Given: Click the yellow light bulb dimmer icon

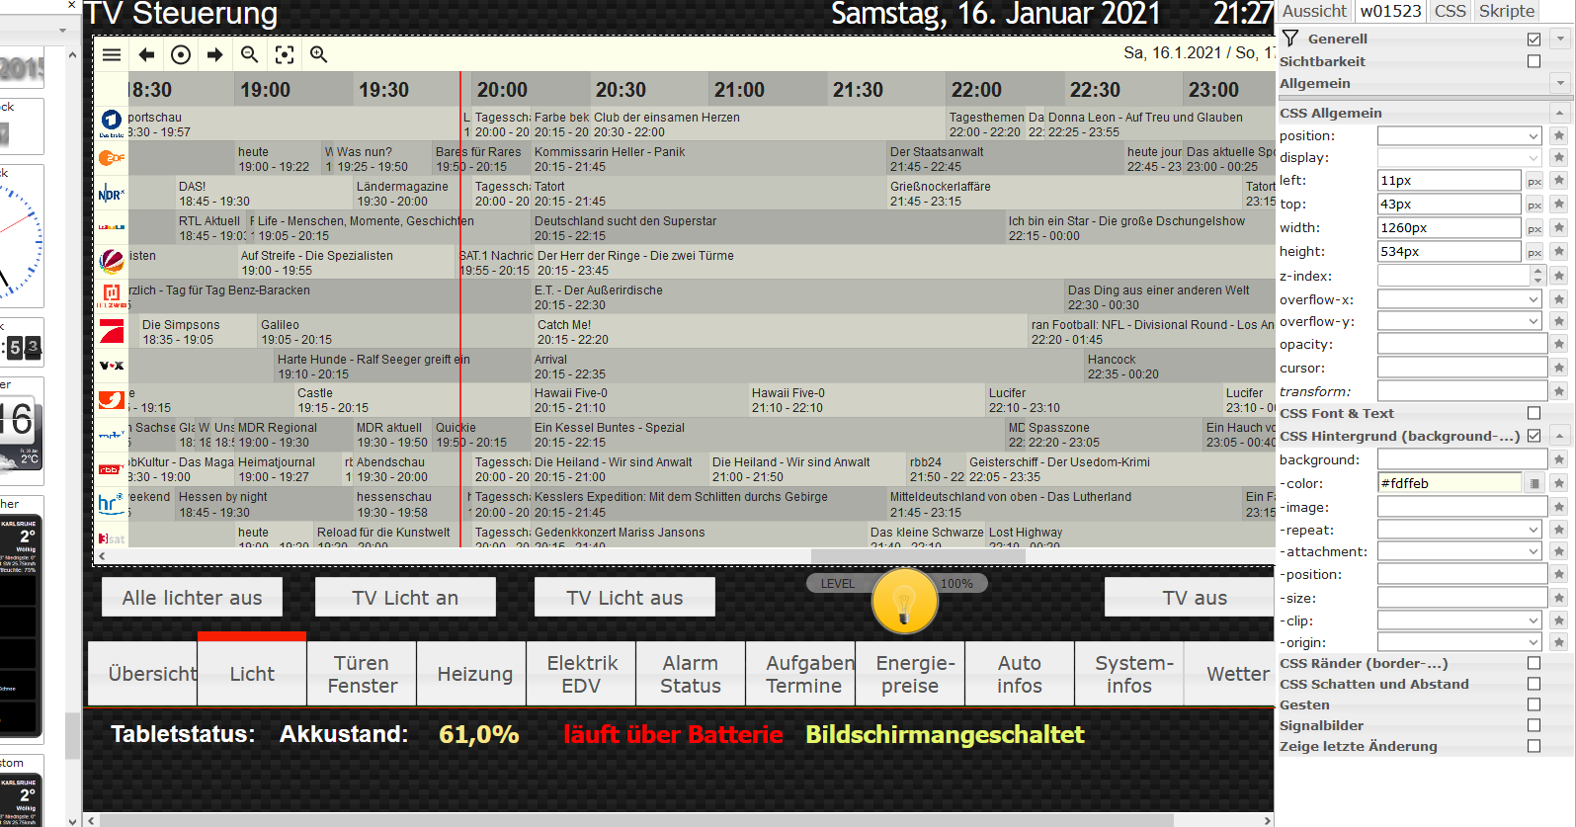Looking at the screenshot, I should click(904, 600).
